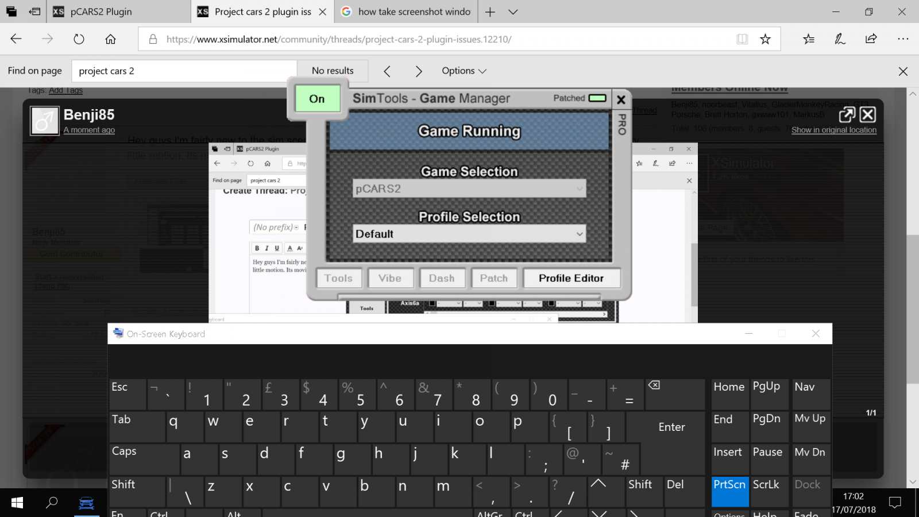Refresh the current page

pyautogui.click(x=79, y=39)
